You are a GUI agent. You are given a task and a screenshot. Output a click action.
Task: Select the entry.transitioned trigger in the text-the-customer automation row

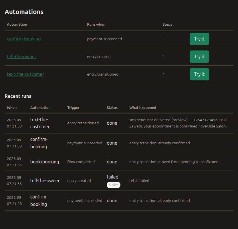[103, 74]
